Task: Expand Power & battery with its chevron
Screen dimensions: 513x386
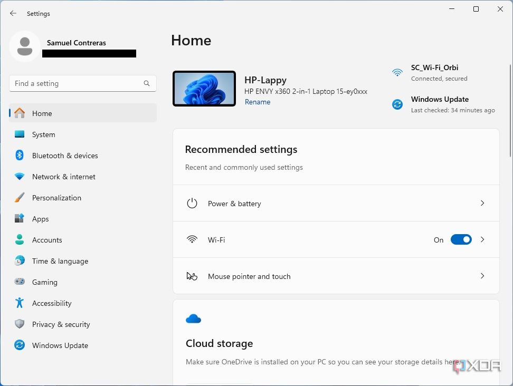Action: [482, 203]
